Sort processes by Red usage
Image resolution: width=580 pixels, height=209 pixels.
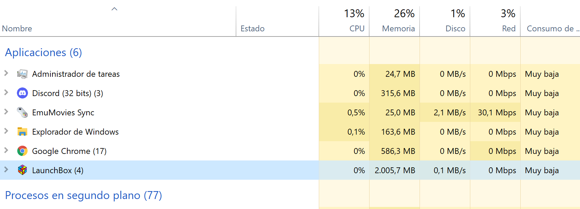509,29
